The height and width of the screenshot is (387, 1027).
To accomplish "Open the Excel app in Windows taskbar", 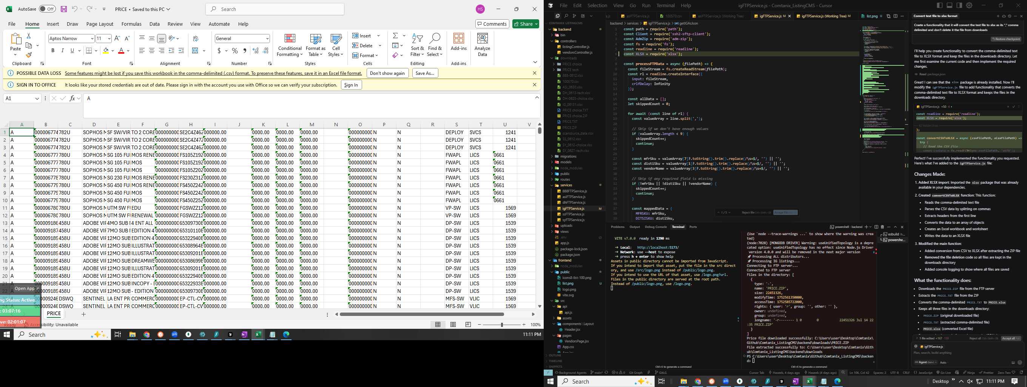I will (x=258, y=334).
